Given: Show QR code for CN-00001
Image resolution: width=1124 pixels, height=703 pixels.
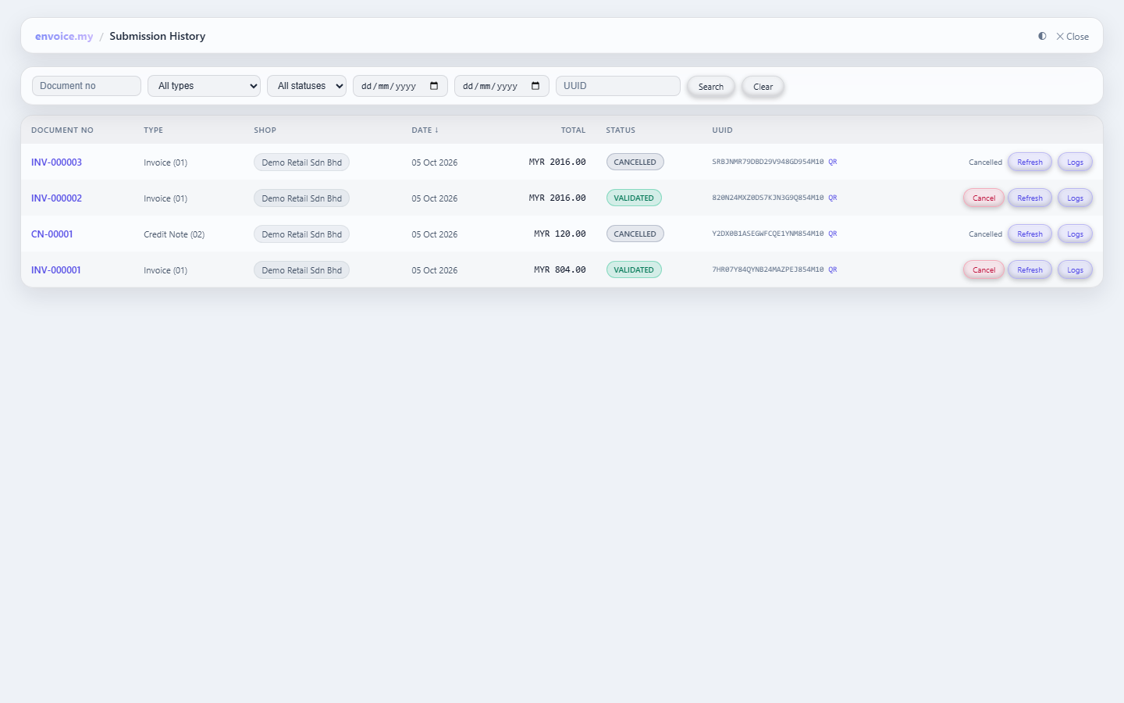Looking at the screenshot, I should tap(833, 234).
